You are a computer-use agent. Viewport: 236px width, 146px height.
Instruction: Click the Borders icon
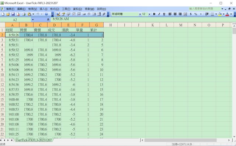pos(212,14)
